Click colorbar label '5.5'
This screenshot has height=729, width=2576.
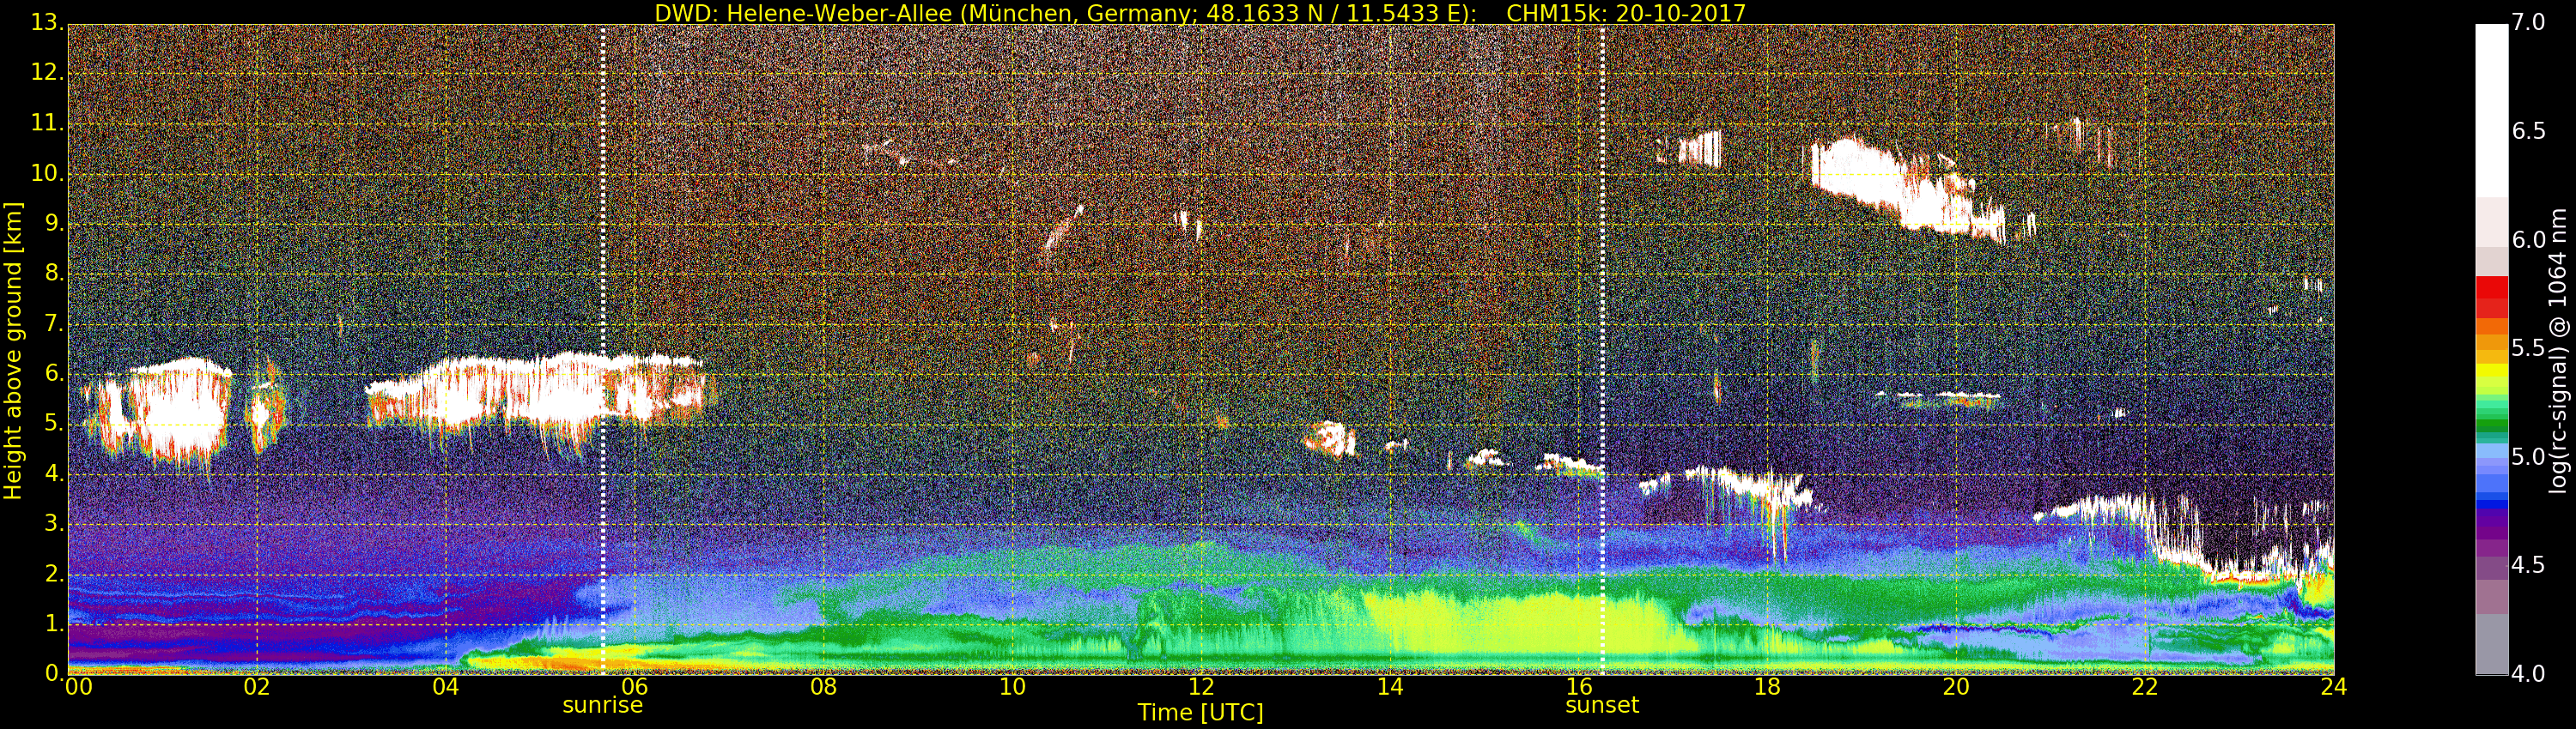[x=2529, y=348]
